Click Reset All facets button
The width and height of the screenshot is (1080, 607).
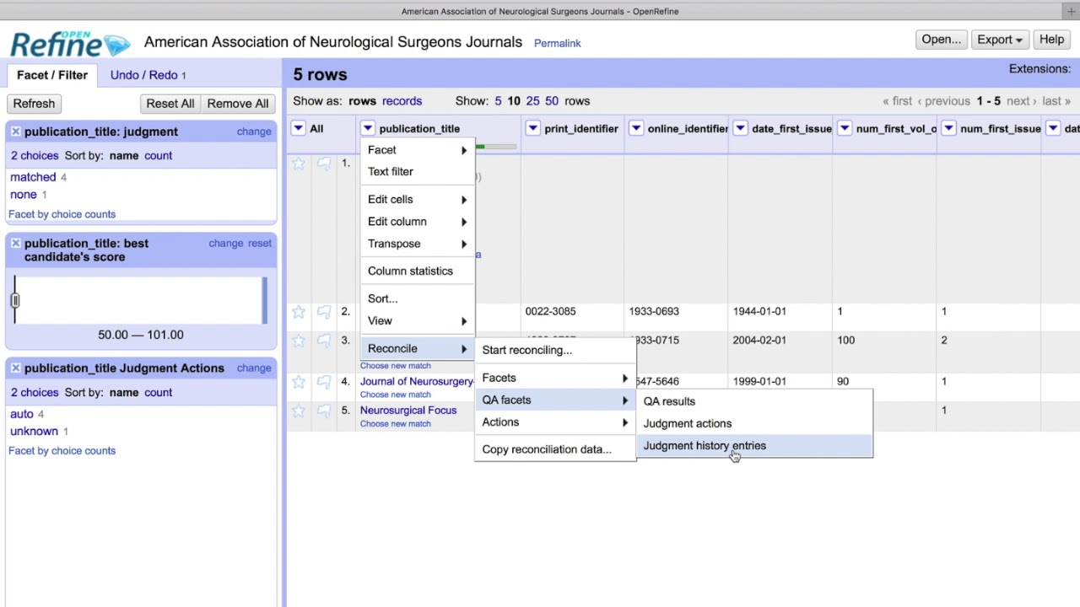coord(170,104)
